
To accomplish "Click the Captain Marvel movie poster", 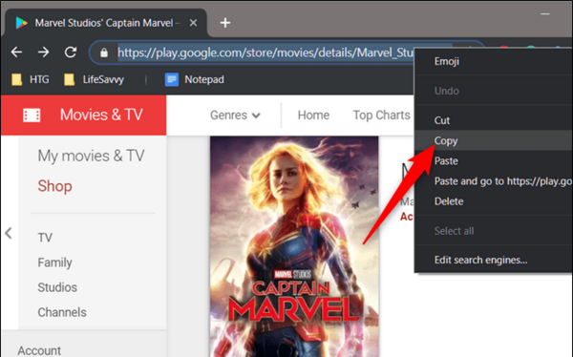I will (294, 246).
